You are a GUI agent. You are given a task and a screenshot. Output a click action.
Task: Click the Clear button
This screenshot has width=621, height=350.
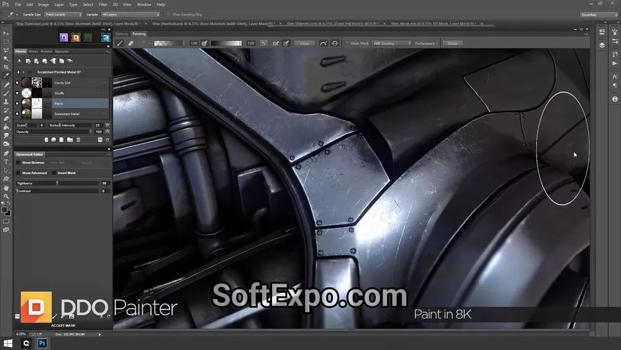coord(304,43)
